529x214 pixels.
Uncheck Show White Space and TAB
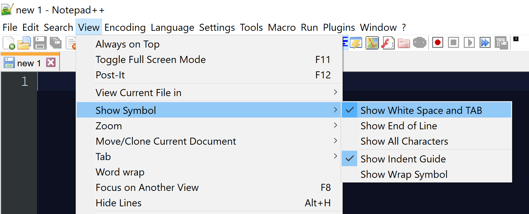421,110
